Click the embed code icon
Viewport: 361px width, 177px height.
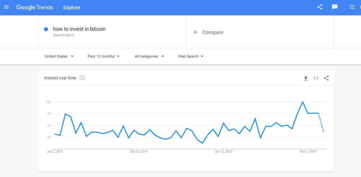click(x=316, y=78)
